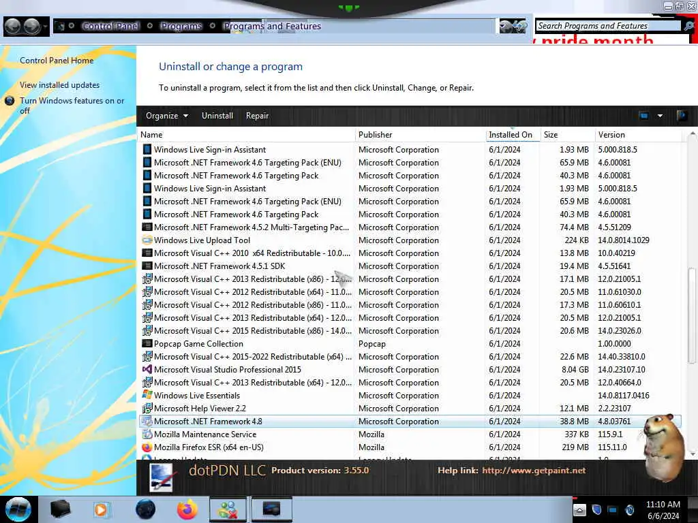Click the Paint.NET icon in details pane
698x523 pixels.
(161, 477)
